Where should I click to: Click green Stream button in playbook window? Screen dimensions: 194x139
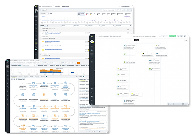pos(173,36)
